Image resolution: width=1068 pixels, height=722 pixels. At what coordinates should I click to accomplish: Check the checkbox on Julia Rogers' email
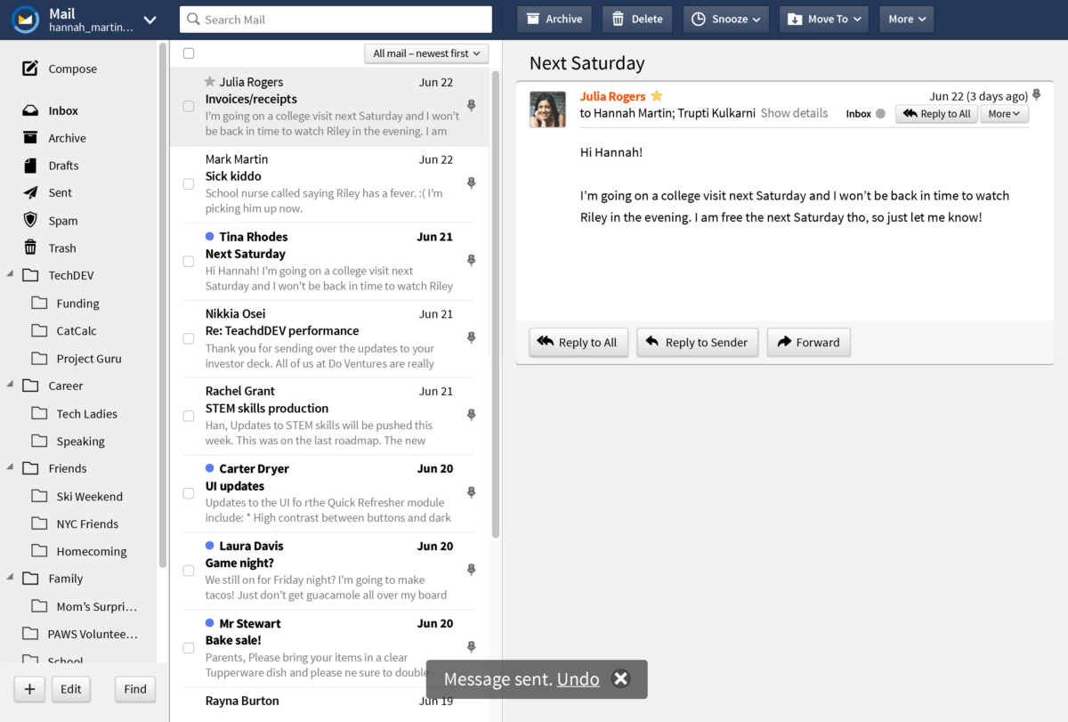pos(189,105)
